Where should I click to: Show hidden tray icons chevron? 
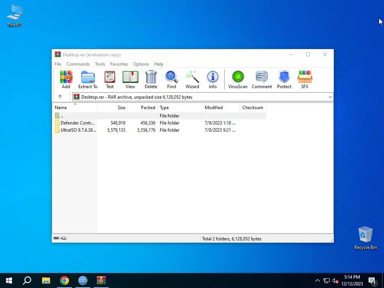[317, 280]
